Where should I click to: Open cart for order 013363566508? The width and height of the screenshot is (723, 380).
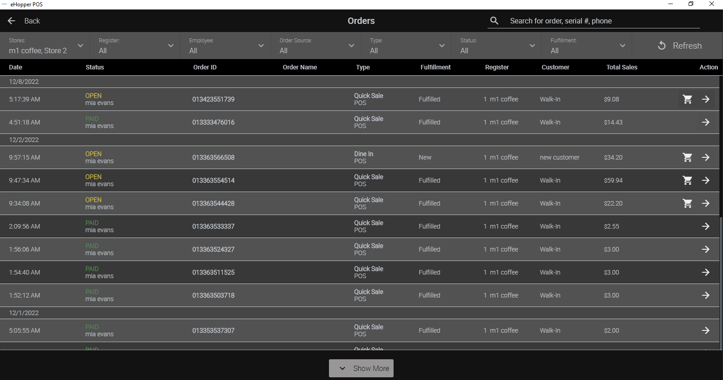pos(687,157)
